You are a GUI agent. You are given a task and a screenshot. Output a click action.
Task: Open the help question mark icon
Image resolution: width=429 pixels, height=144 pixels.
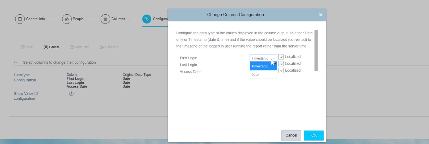tap(71, 94)
